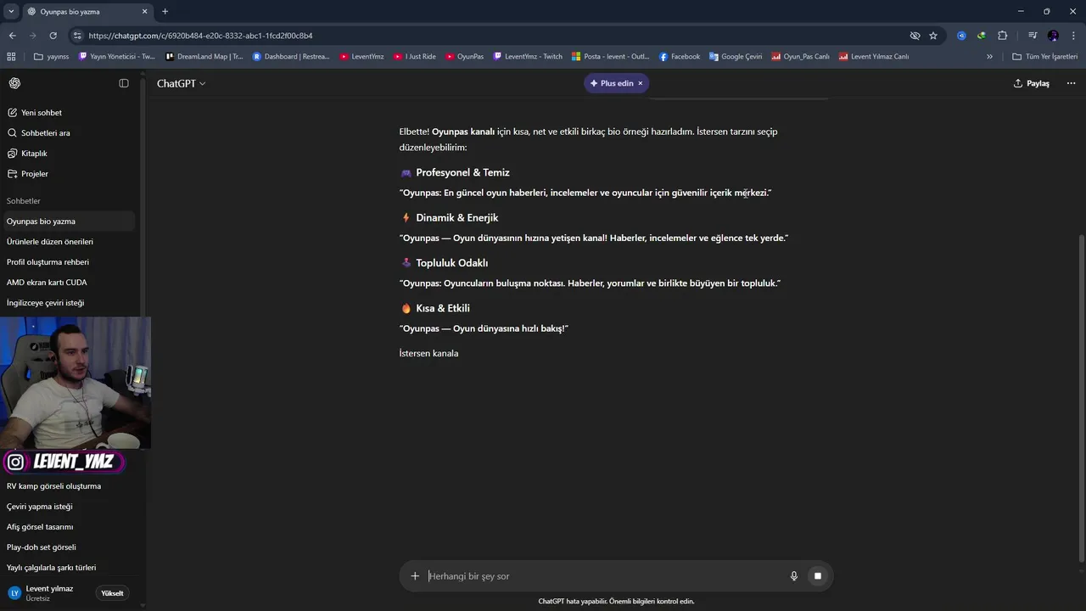Share the chat with Paylaş
Viewport: 1086px width, 611px height.
[1031, 83]
